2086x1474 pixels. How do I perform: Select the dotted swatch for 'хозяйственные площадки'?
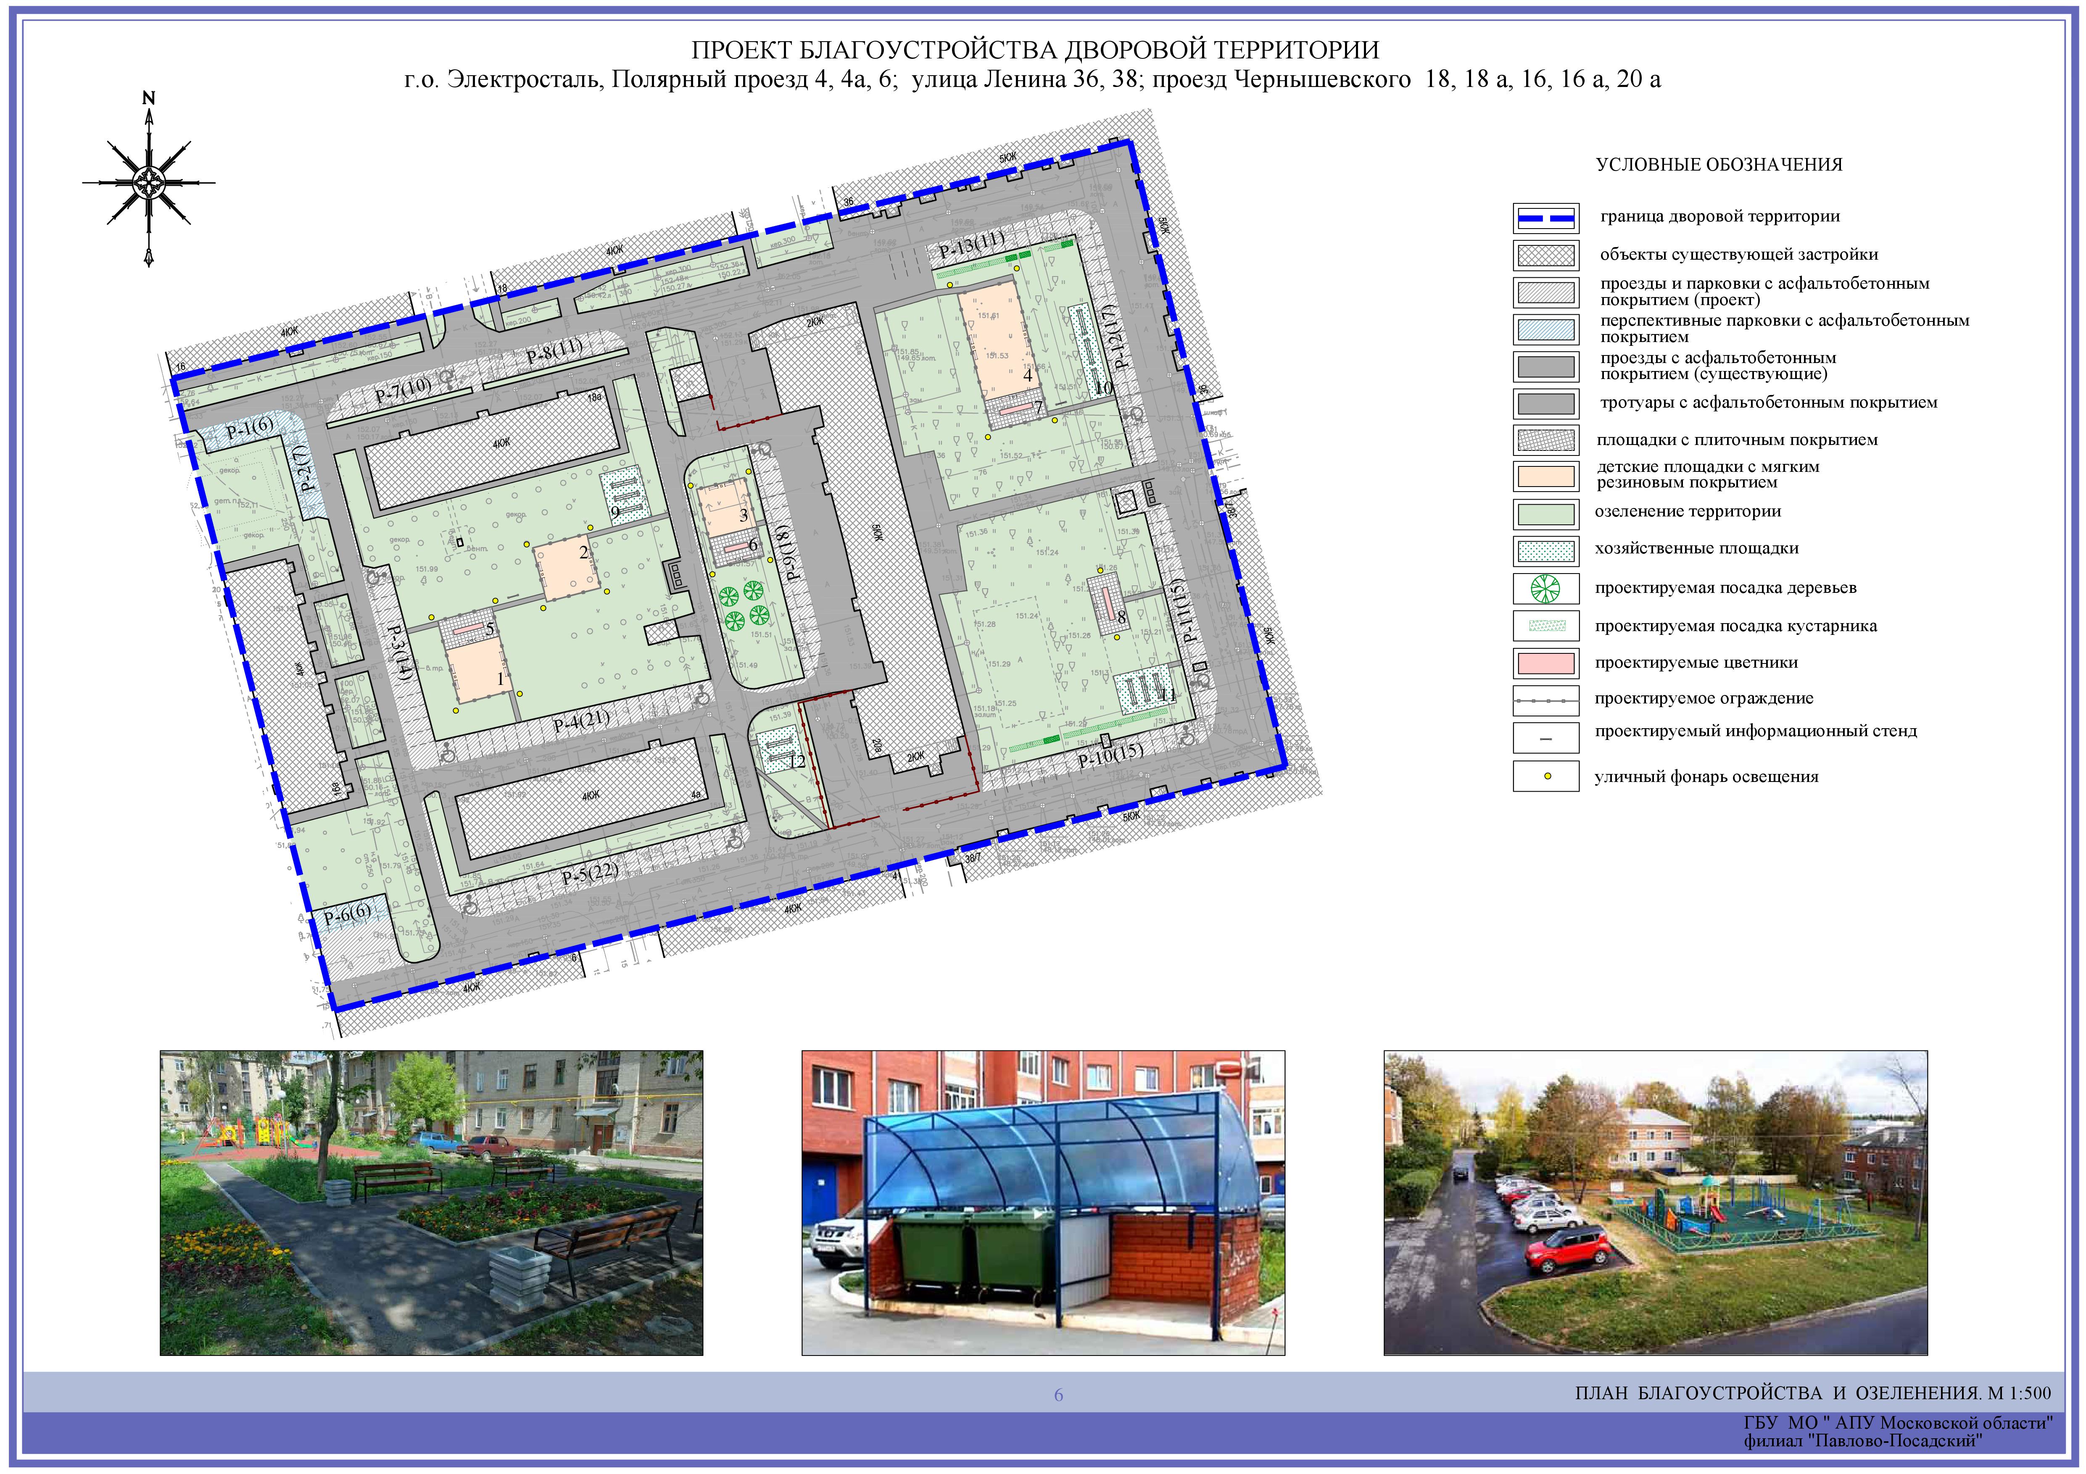pyautogui.click(x=1545, y=551)
